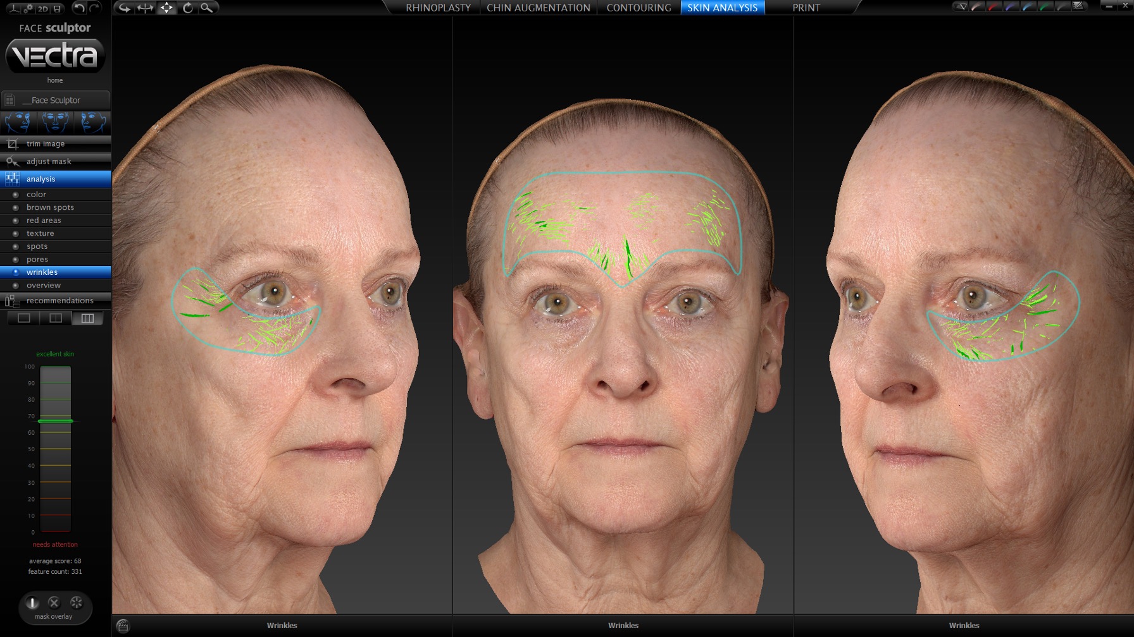The height and width of the screenshot is (637, 1134).
Task: Switch to single-panel view layout
Action: [x=24, y=318]
